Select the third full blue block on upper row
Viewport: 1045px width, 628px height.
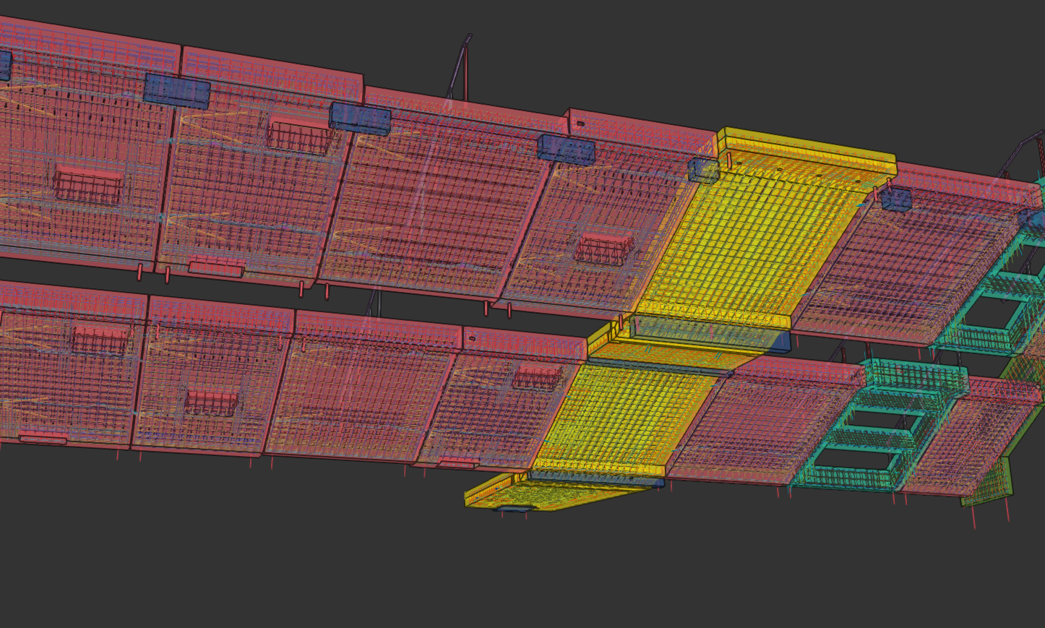[566, 148]
